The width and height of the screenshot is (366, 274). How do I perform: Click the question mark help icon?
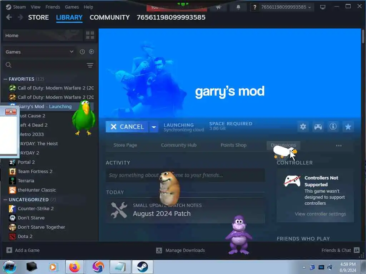pos(254,7)
